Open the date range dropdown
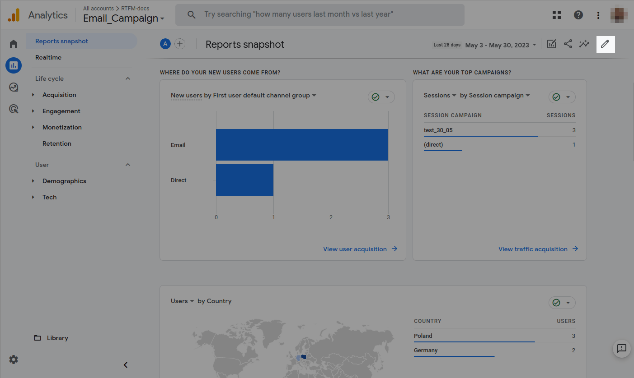This screenshot has height=378, width=634. point(501,45)
